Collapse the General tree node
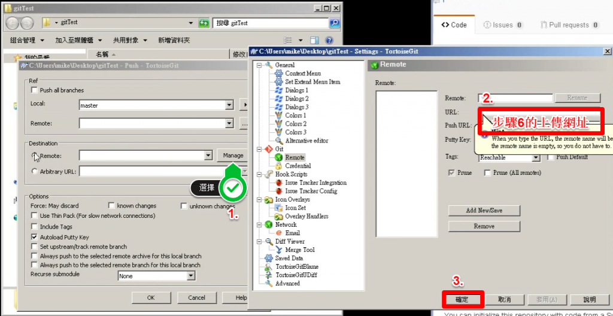The image size is (613, 316). (259, 65)
